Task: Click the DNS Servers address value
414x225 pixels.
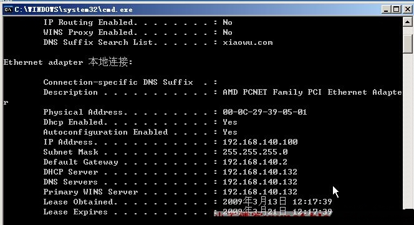Action: (x=260, y=182)
